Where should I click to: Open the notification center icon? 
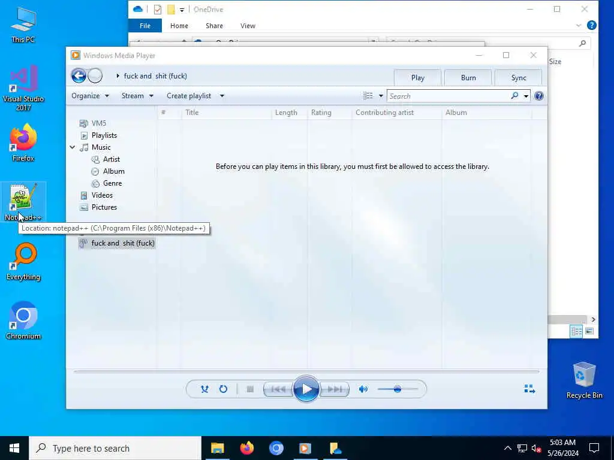click(x=594, y=448)
